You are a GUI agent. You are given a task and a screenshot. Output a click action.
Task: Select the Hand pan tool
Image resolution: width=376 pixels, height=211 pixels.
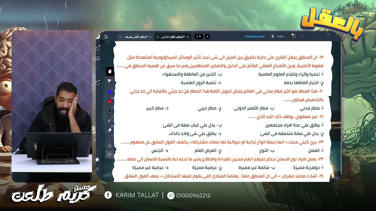pyautogui.click(x=110, y=71)
